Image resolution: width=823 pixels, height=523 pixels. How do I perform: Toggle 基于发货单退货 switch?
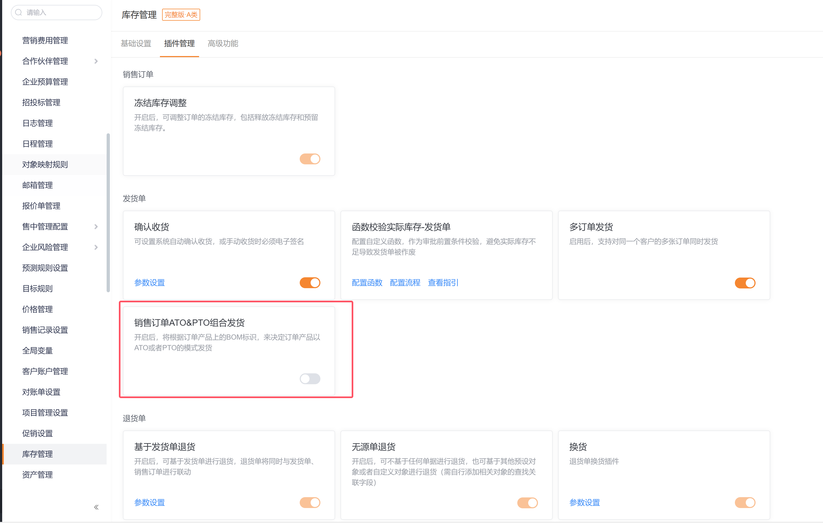click(310, 503)
